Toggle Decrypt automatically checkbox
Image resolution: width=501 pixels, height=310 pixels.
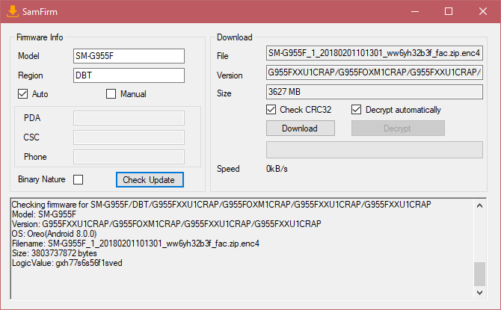point(356,110)
